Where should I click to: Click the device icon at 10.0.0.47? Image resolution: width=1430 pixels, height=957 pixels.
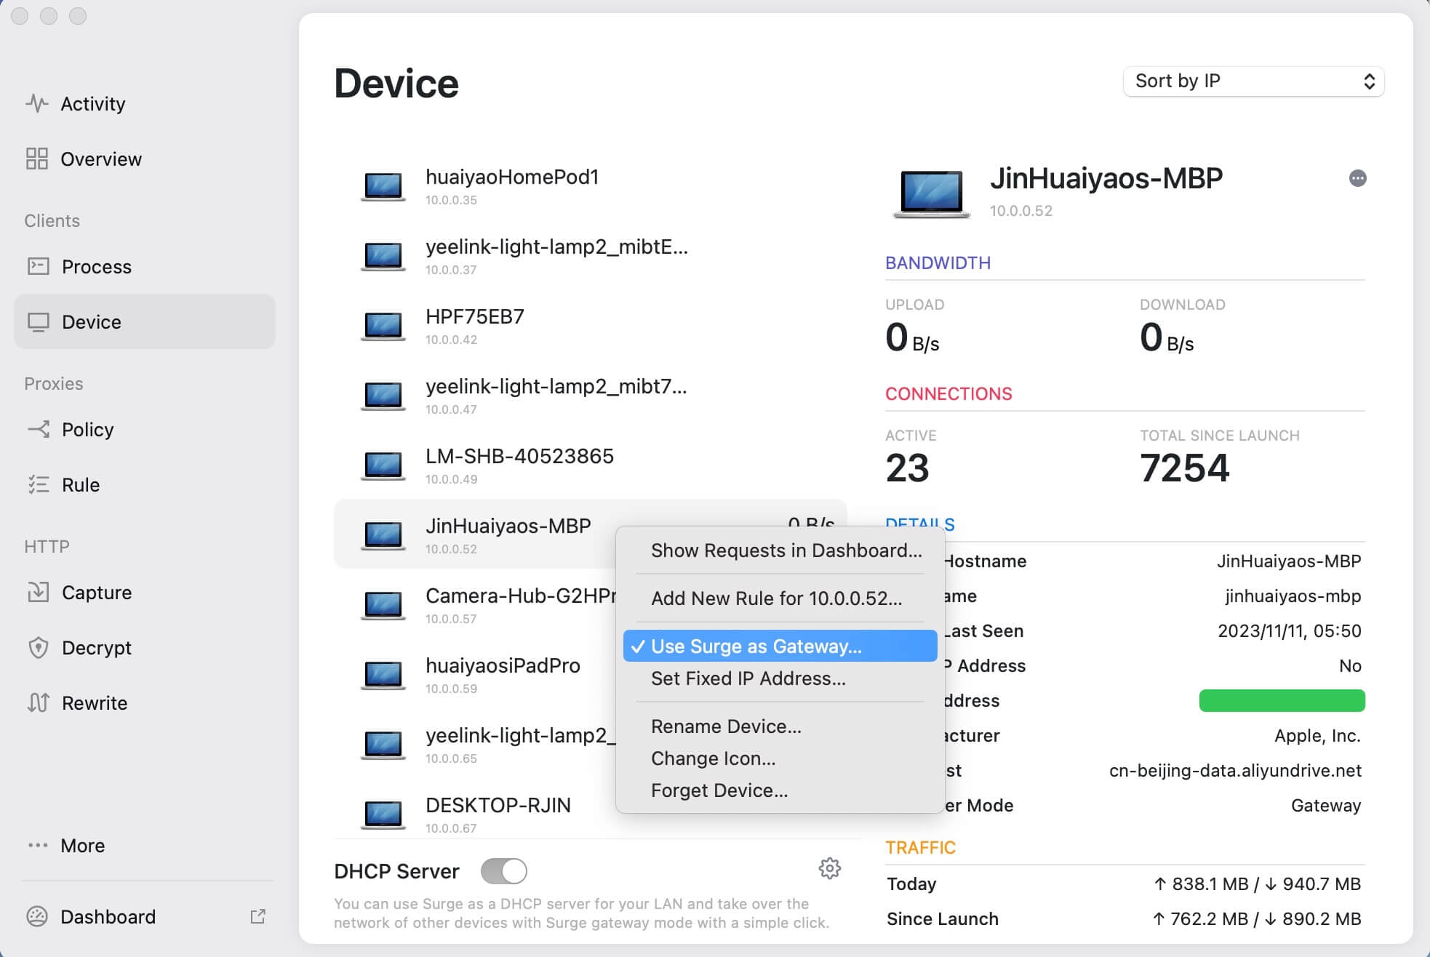pos(383,396)
